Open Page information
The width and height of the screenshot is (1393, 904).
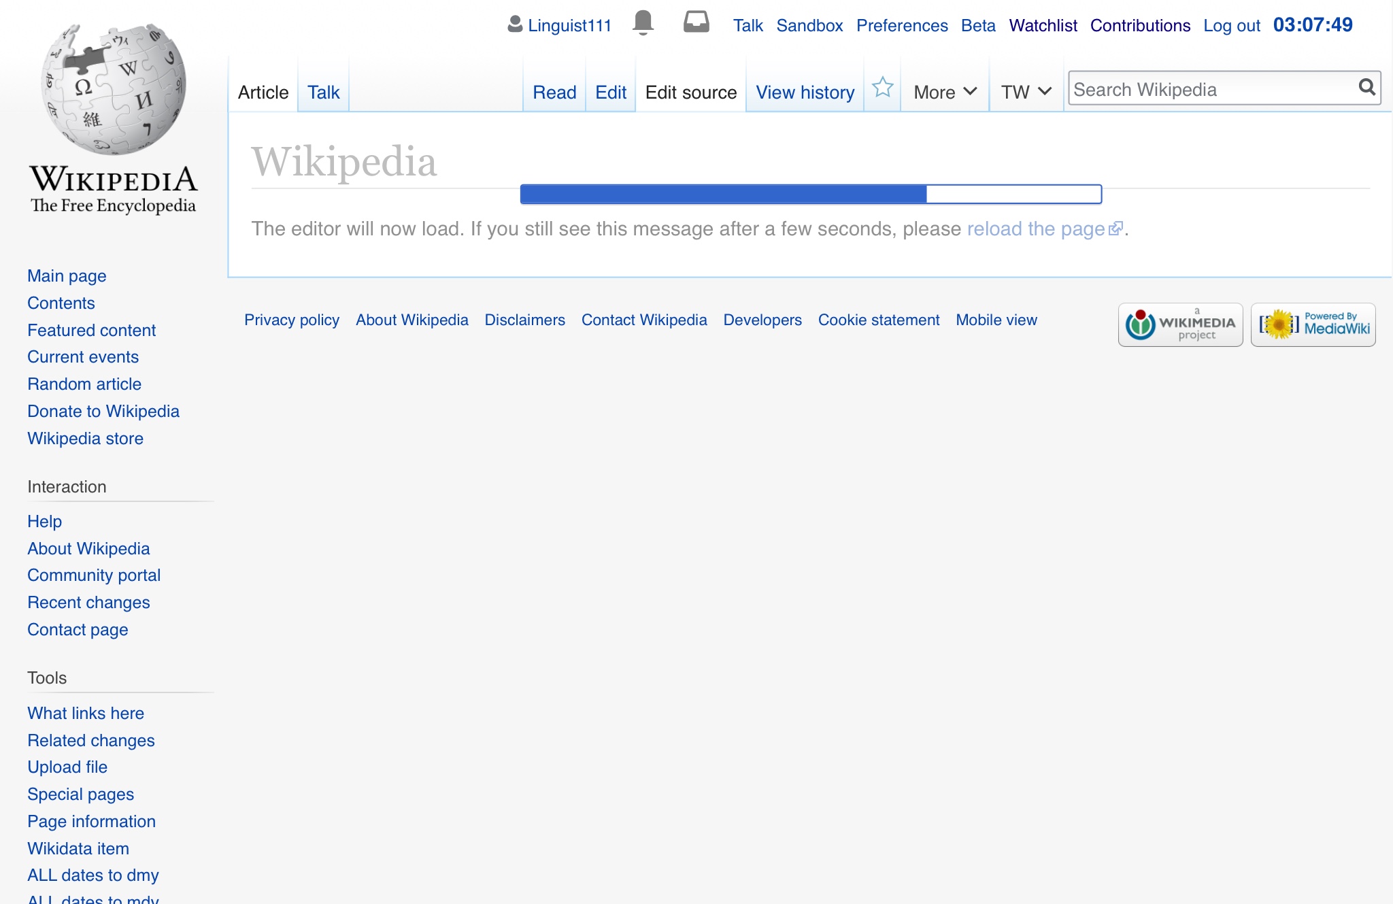point(92,821)
